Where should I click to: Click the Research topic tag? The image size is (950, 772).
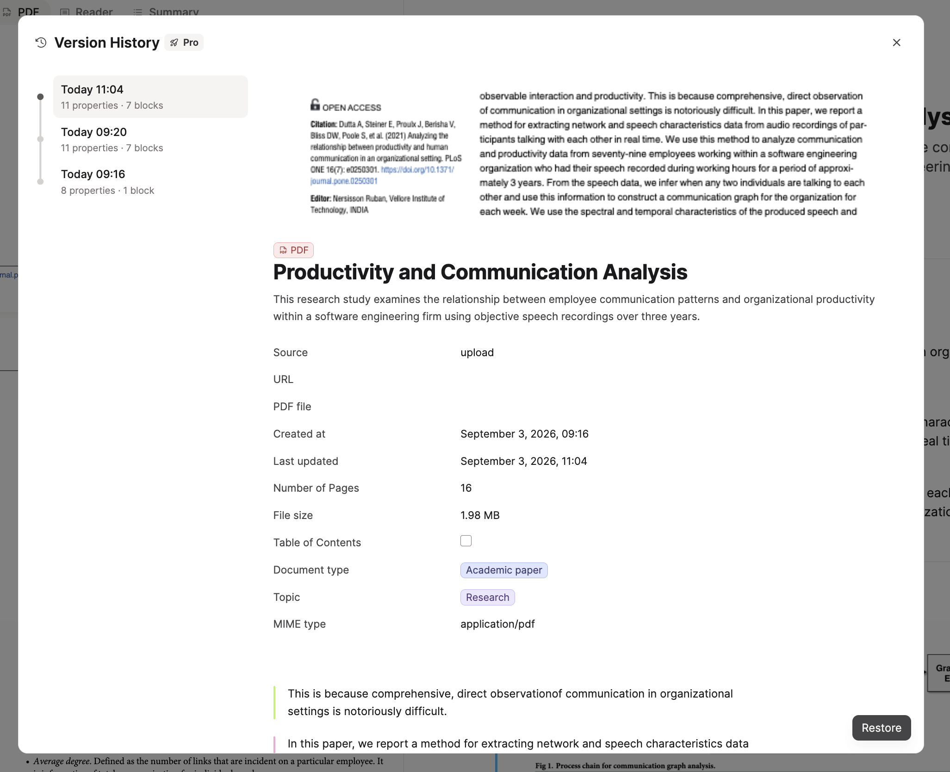(x=487, y=598)
